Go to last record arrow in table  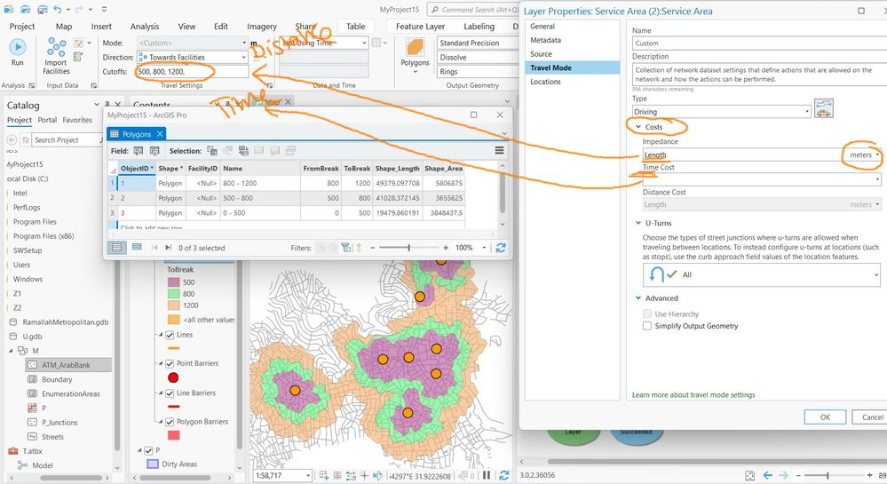click(x=168, y=248)
